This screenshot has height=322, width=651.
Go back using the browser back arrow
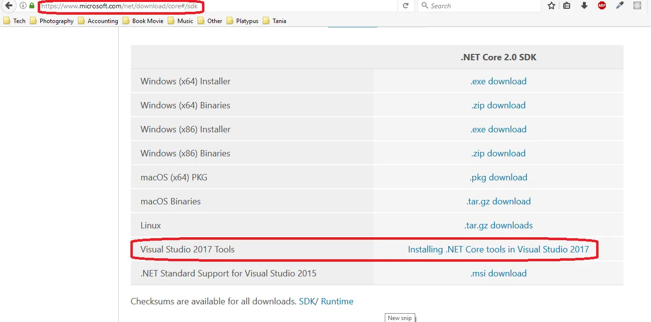point(8,6)
